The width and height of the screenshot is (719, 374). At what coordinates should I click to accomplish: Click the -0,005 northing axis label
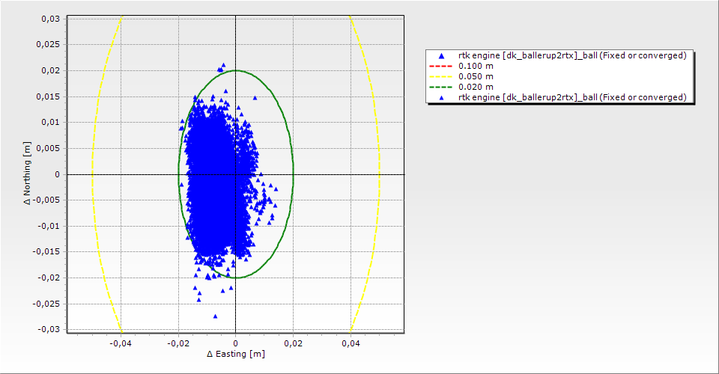click(46, 200)
